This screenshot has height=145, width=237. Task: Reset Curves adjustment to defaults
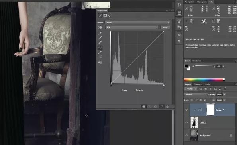[155, 107]
